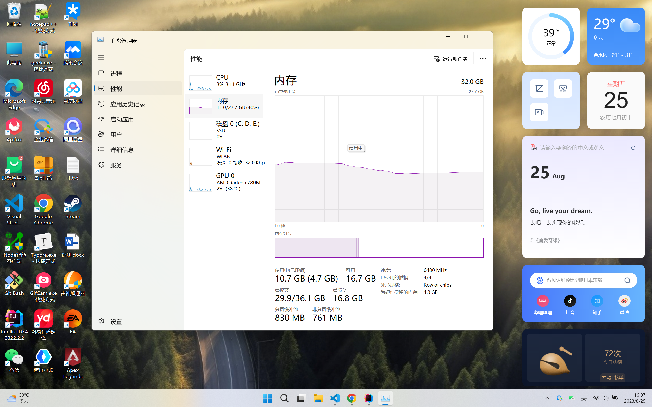The width and height of the screenshot is (652, 407).
Task: Open the 详细信息 (Details) page
Action: tap(138, 150)
